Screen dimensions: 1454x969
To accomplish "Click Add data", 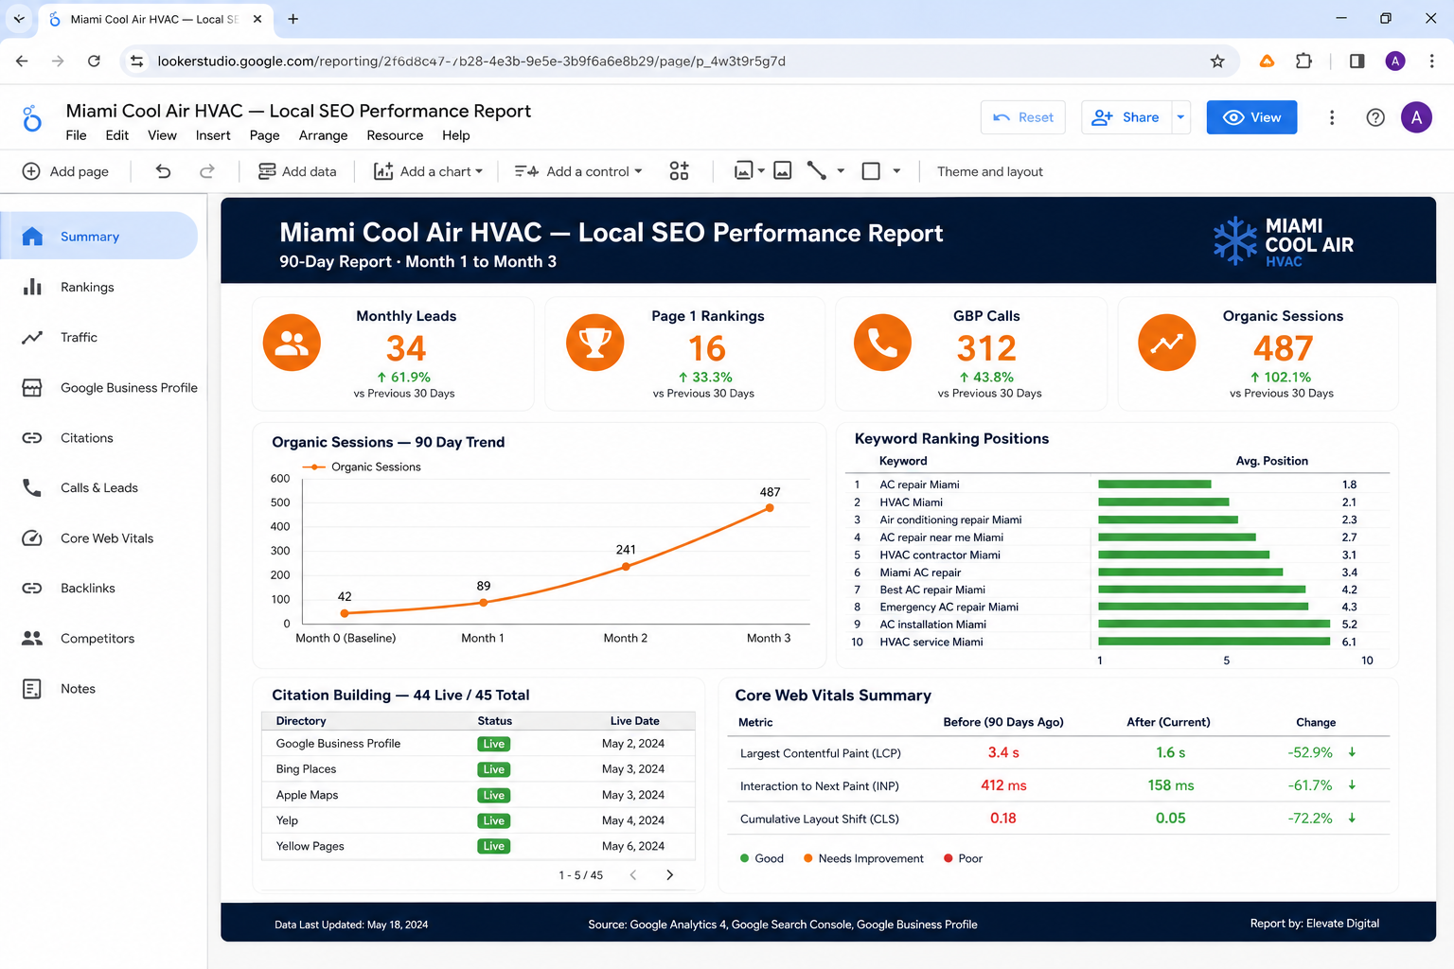I will click(297, 171).
